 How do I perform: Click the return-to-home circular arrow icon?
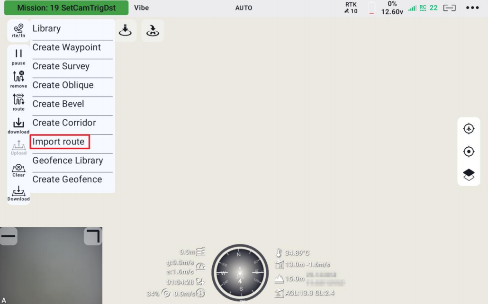pyautogui.click(x=153, y=30)
